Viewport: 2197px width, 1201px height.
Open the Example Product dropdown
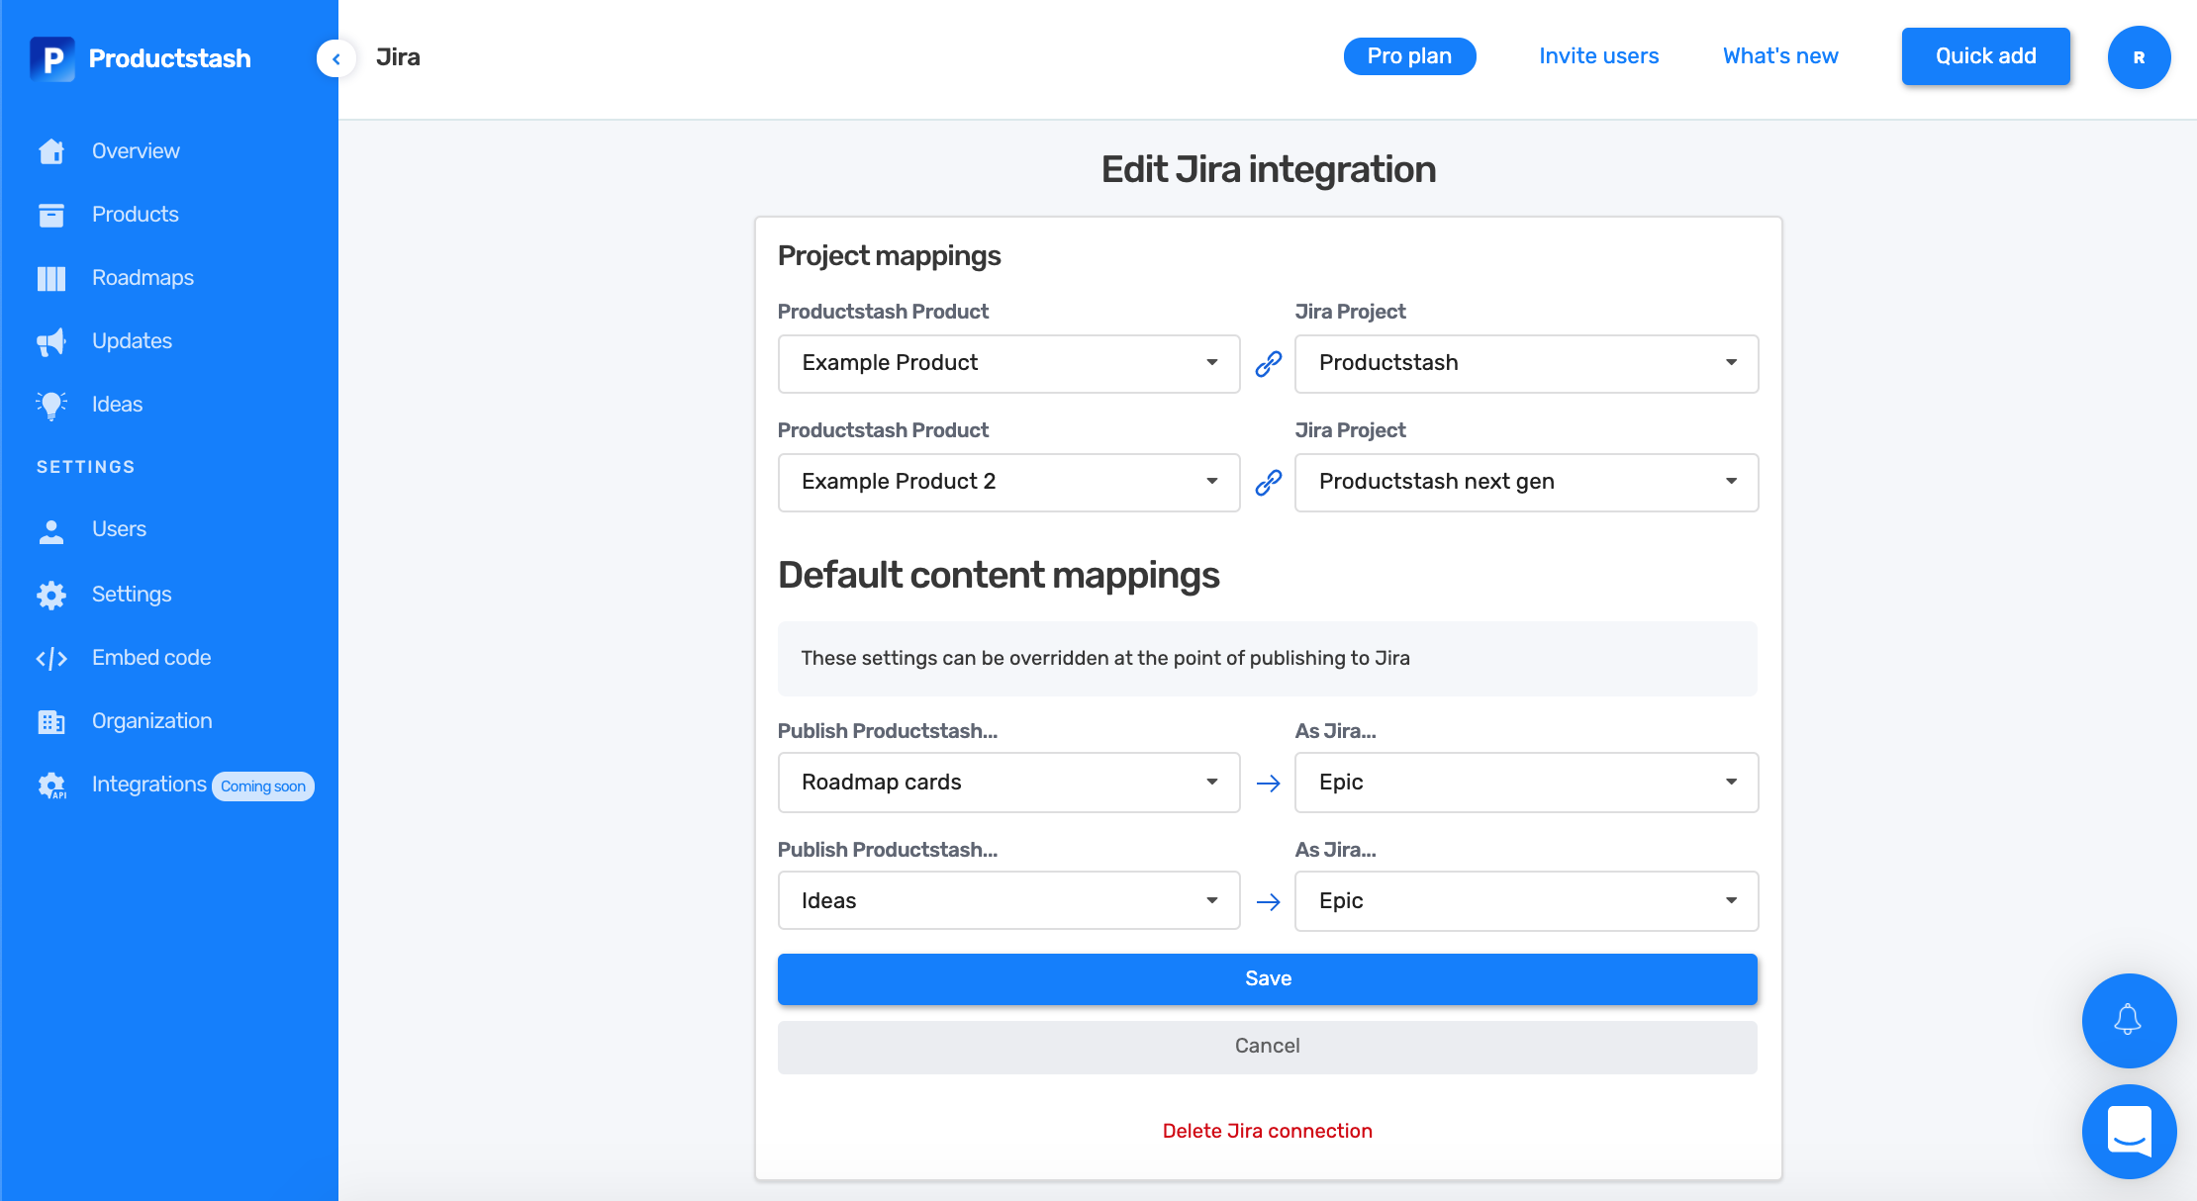1008,363
